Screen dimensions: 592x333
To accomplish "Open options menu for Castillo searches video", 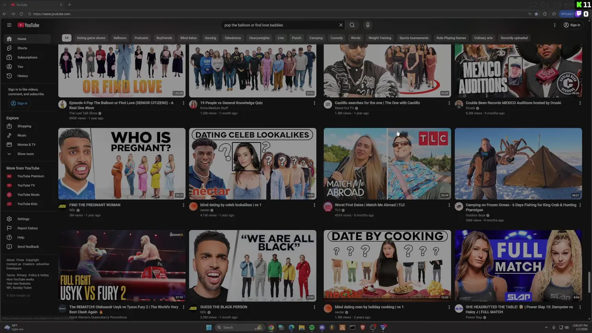I will coord(449,103).
